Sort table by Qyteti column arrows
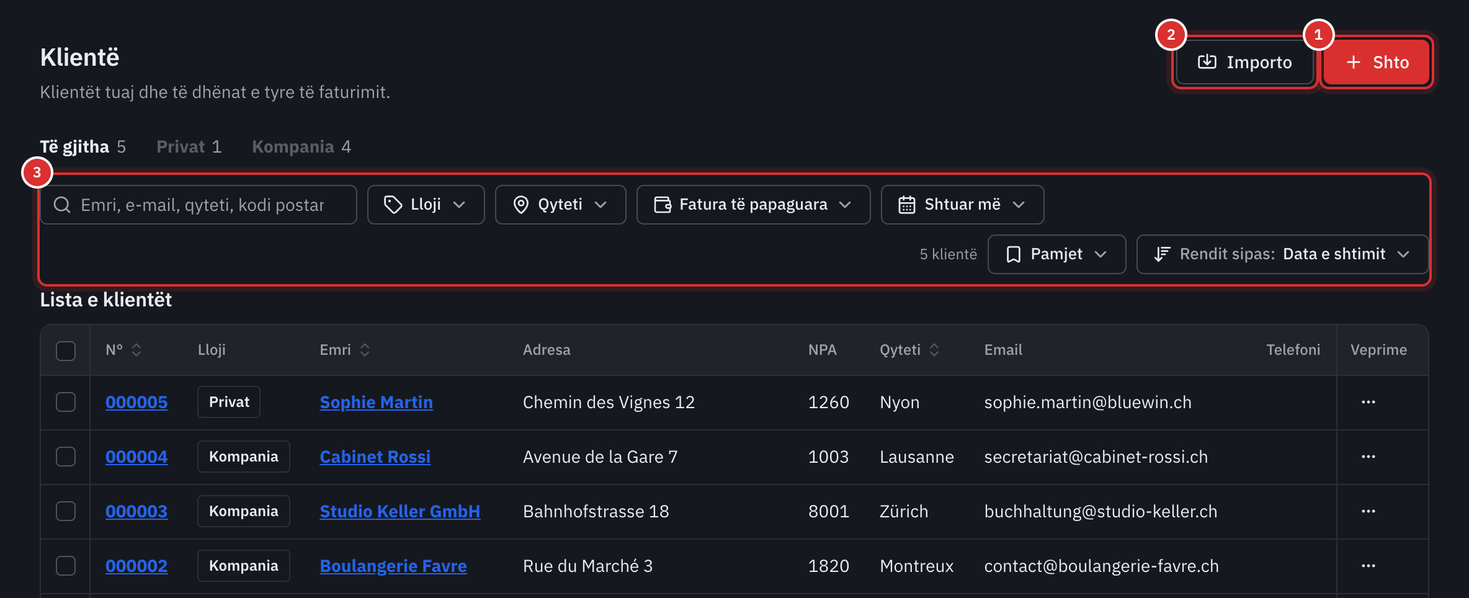Image resolution: width=1469 pixels, height=598 pixels. (934, 350)
